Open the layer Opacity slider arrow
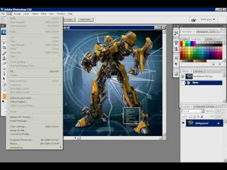227x170 pixels. pyautogui.click(x=224, y=111)
